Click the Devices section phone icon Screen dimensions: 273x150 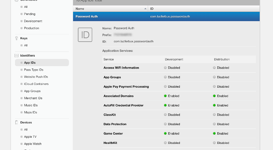click(16, 122)
